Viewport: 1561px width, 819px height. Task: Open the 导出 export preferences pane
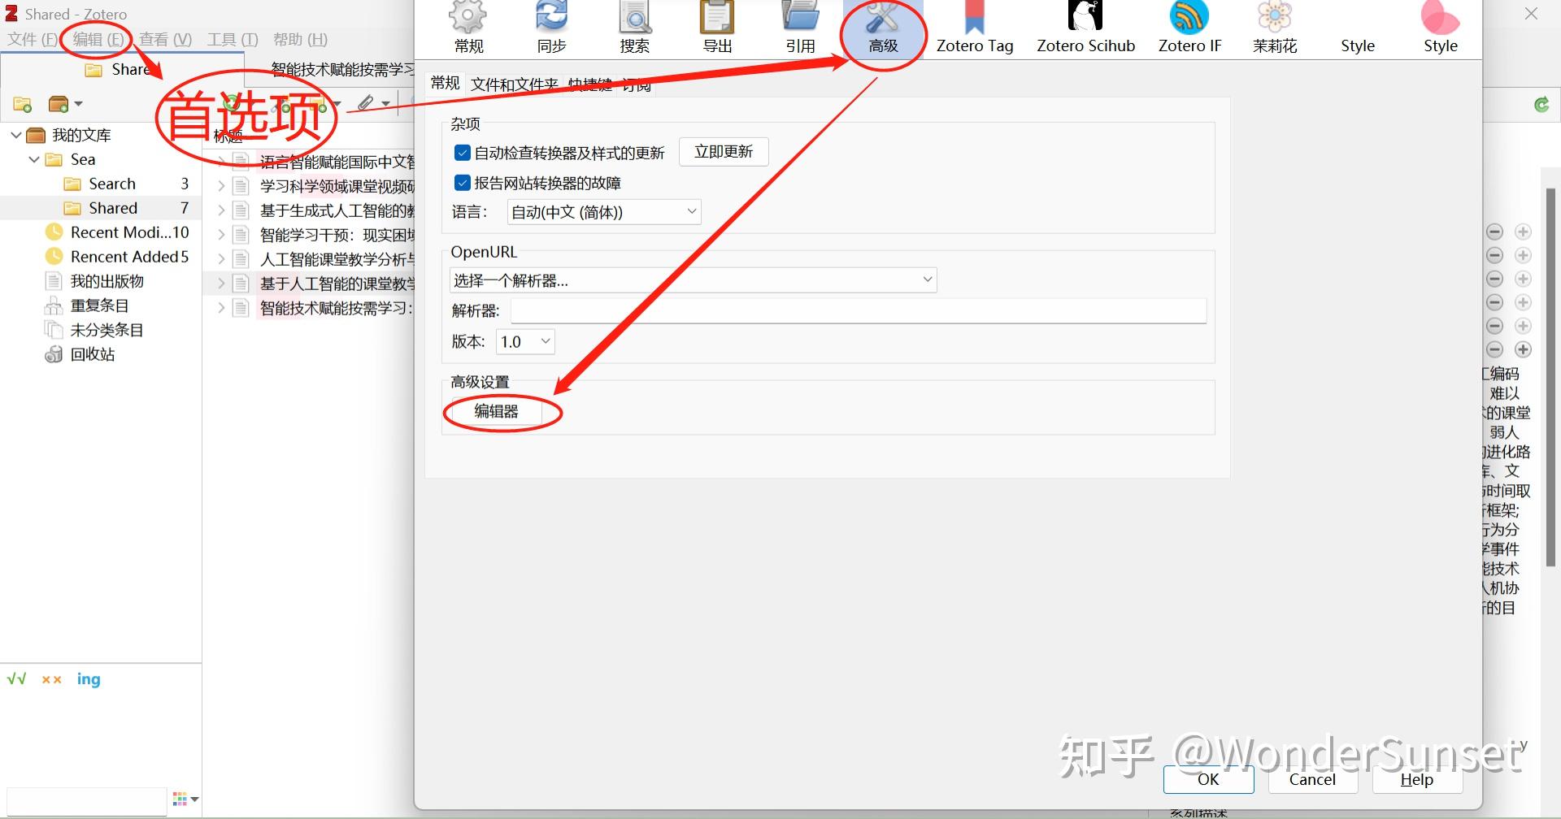tap(717, 28)
